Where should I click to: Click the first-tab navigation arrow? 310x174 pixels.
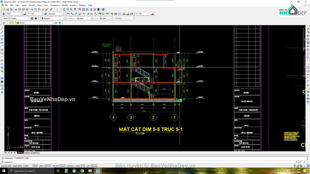tap(6, 152)
